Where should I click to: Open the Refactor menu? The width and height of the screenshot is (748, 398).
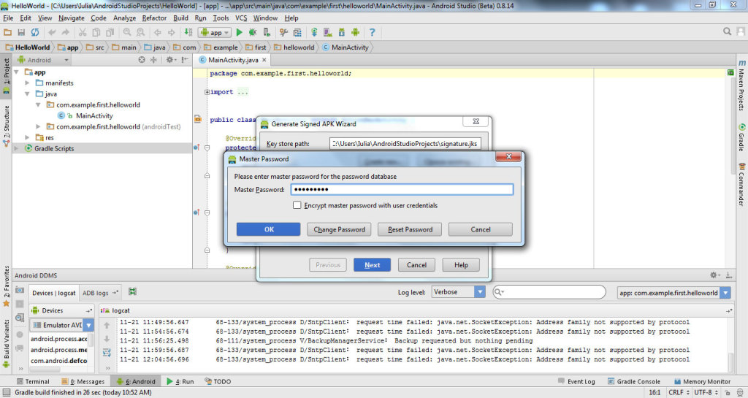[x=154, y=18]
